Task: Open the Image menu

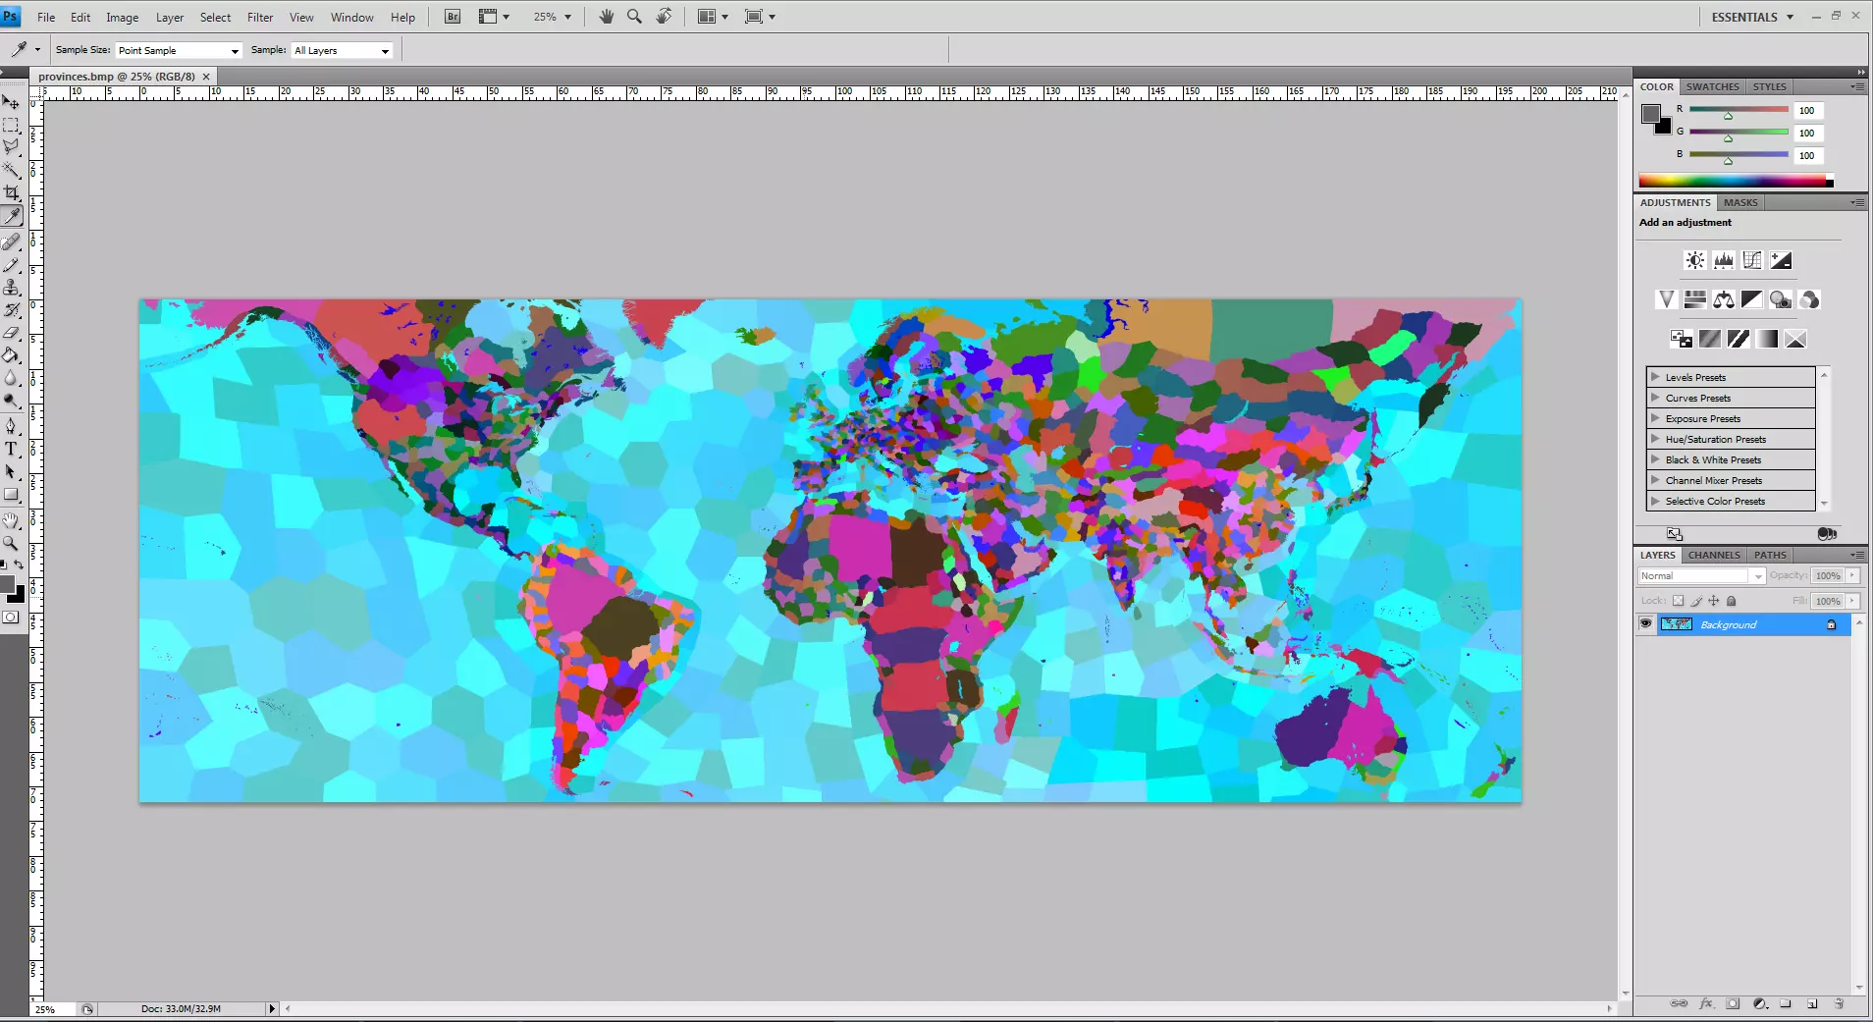Action: pyautogui.click(x=123, y=17)
